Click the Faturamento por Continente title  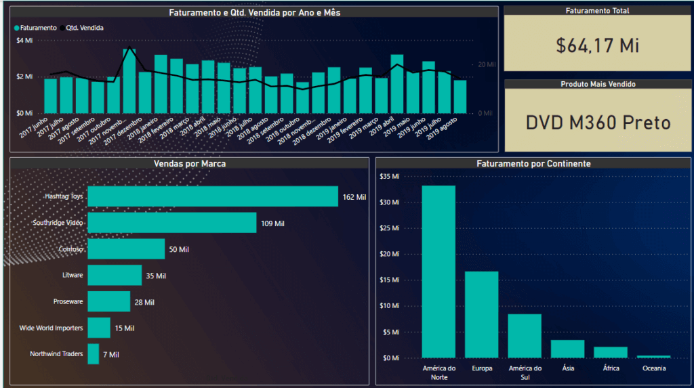533,164
